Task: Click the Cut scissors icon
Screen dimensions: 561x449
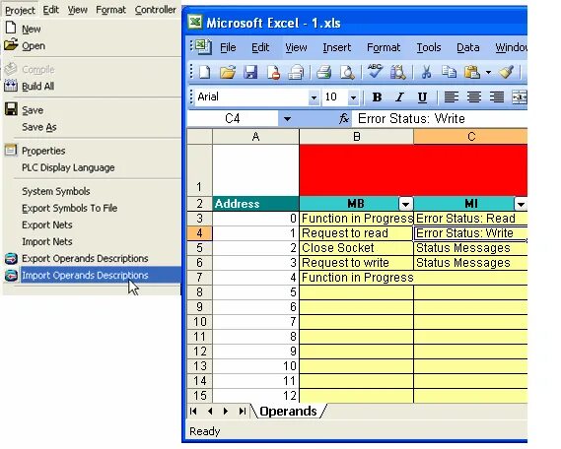Action: tap(426, 72)
